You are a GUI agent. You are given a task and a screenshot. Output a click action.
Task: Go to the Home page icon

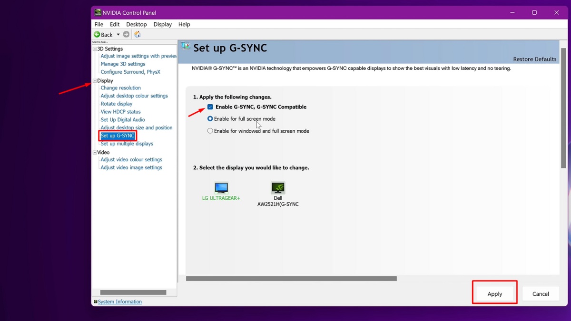(x=138, y=35)
